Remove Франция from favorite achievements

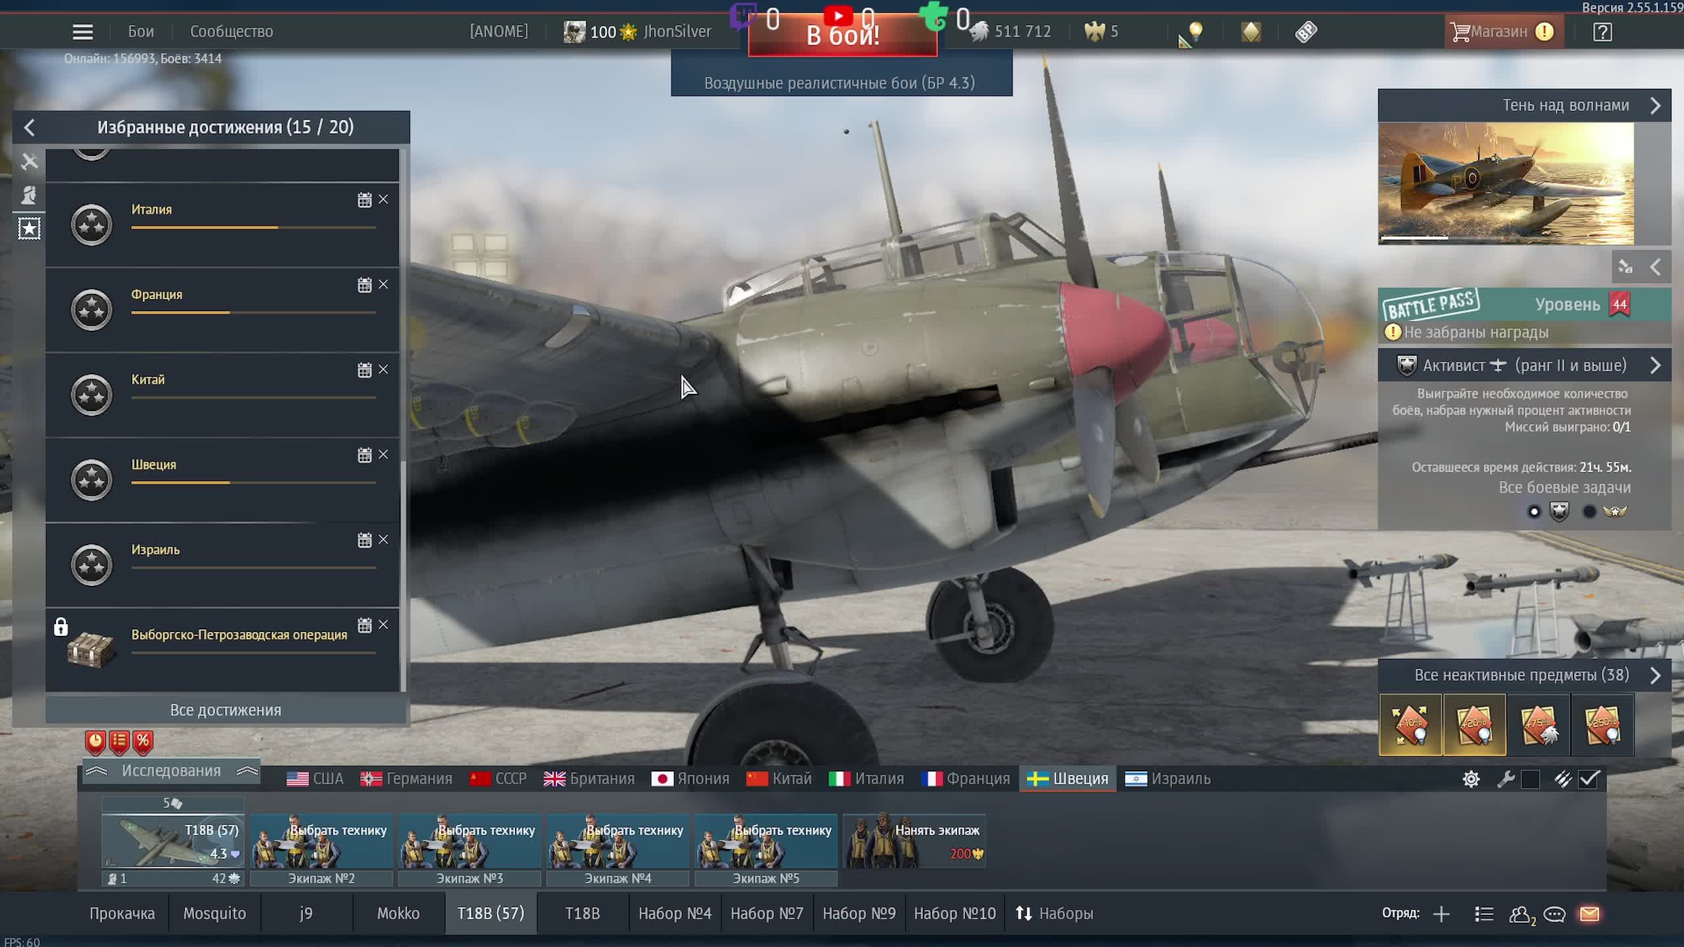(384, 284)
